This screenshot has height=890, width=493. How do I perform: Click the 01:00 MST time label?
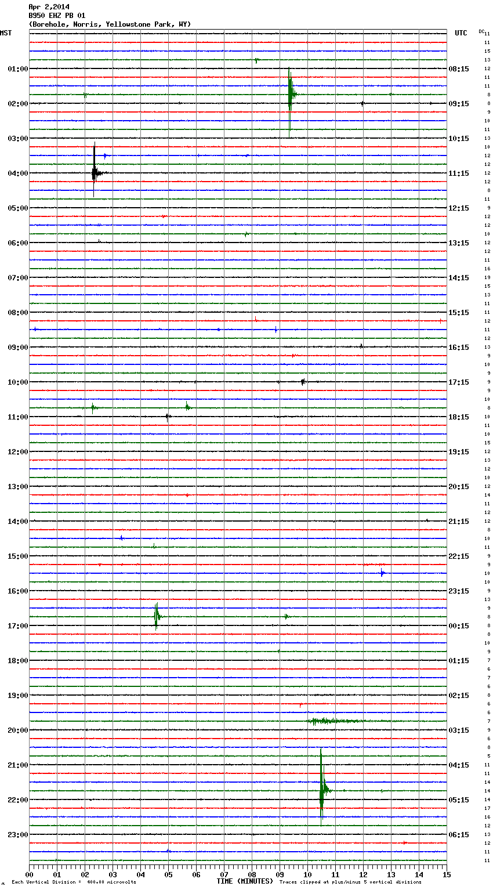(x=18, y=69)
